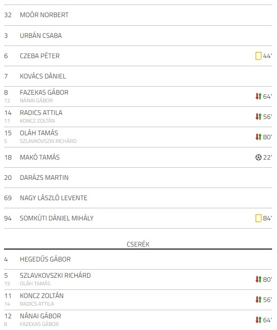Click the substitution arrows icon in Oláh Tamás's starting row
This screenshot has height=330, width=277.
coord(258,137)
